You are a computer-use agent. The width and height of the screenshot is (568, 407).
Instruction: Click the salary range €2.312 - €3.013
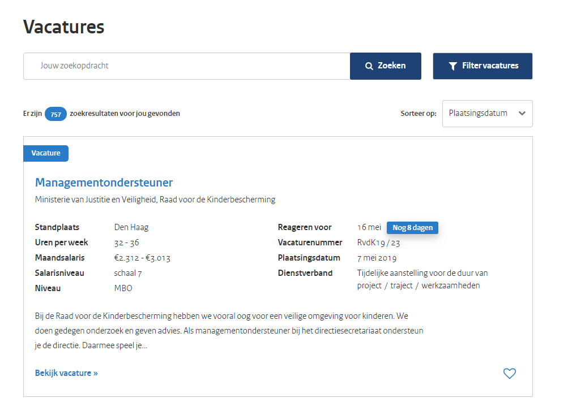[142, 258]
